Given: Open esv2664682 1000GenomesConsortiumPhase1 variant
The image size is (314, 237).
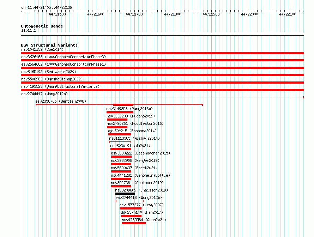Looking at the screenshot, I should (x=64, y=64).
